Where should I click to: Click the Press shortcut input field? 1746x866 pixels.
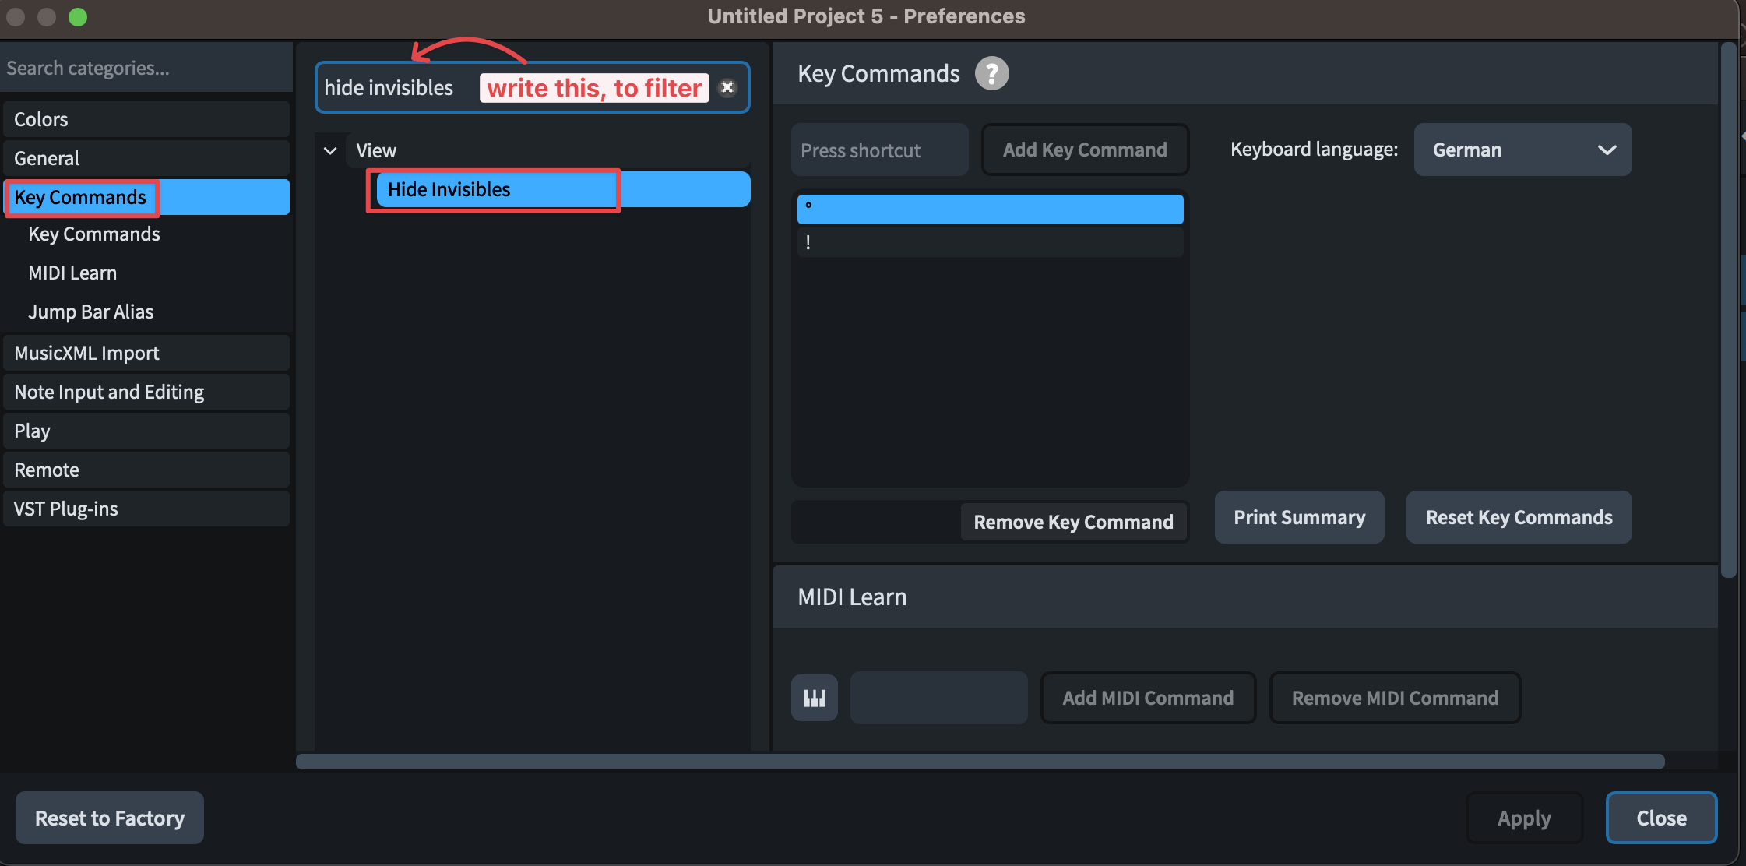[x=879, y=150]
